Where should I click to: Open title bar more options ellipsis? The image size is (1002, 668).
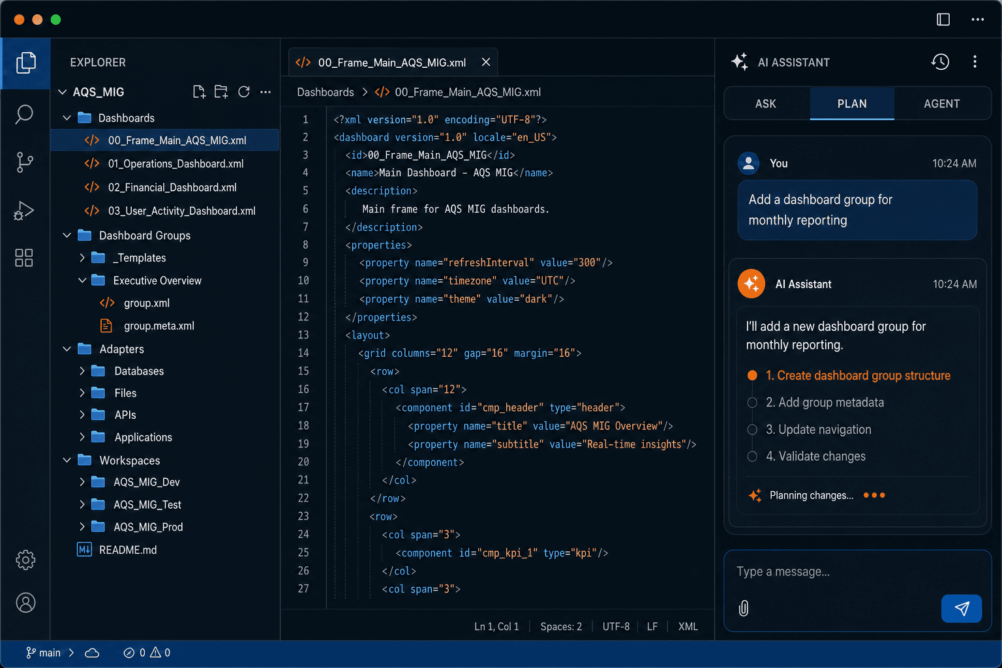pyautogui.click(x=977, y=20)
